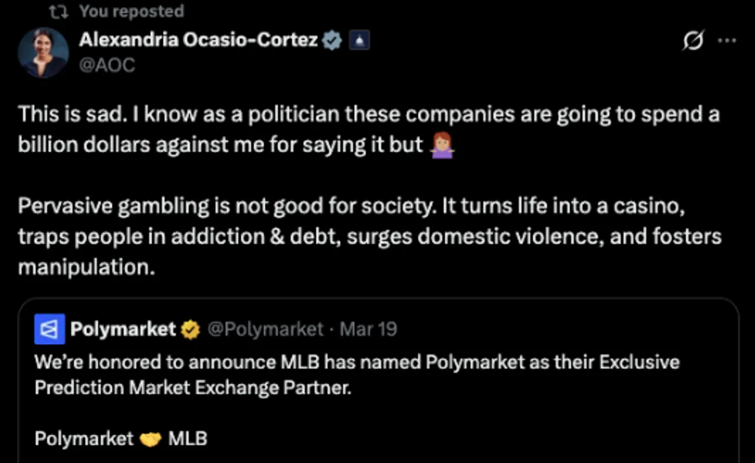Click the square affiliation badge beside AOC's checkmark
The image size is (755, 463).
(x=359, y=41)
